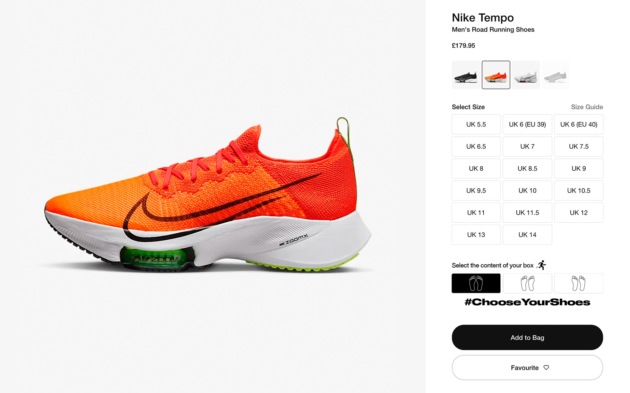Choose size UK 11

pos(476,213)
